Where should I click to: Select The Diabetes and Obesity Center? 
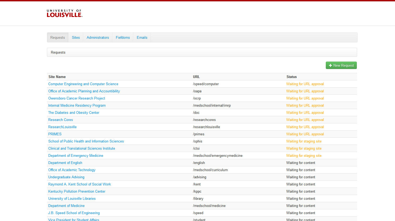74,112
